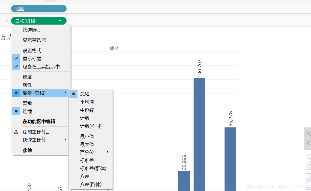Viewport: 311px width, 191px height.
Task: Expand the 度量 (总和) submenu
Action: tap(41, 93)
